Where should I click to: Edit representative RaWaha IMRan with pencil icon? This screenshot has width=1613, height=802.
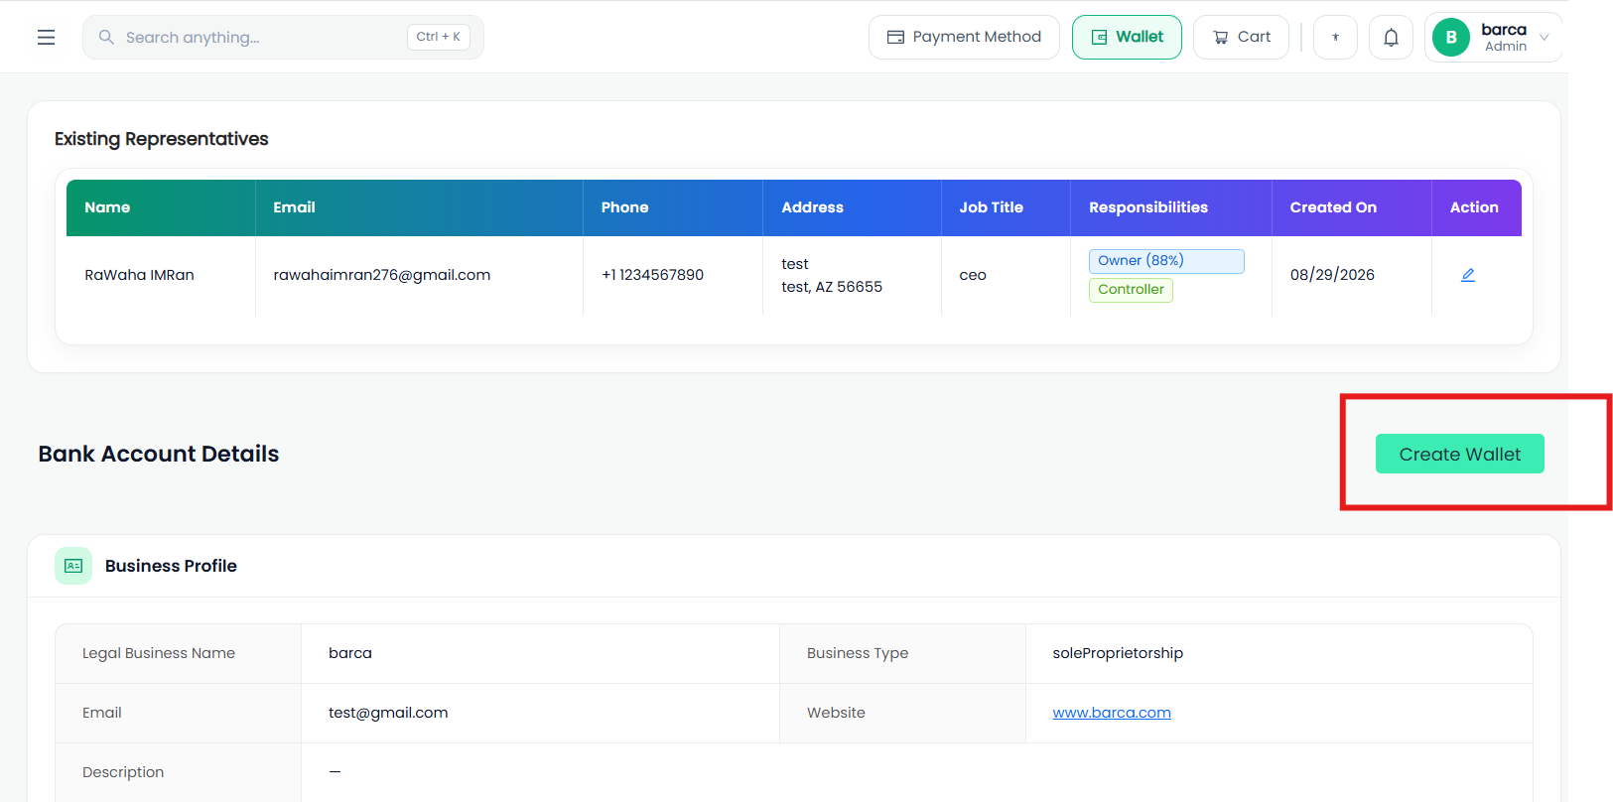tap(1468, 275)
